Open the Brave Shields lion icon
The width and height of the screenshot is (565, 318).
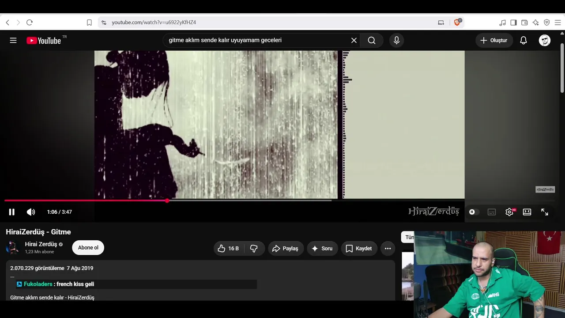click(x=457, y=22)
